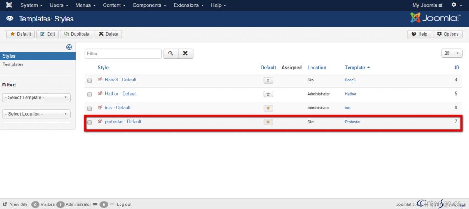Viewport: 469px width, 209px height.
Task: Open the Menus dropdown menu
Action: pos(86,5)
